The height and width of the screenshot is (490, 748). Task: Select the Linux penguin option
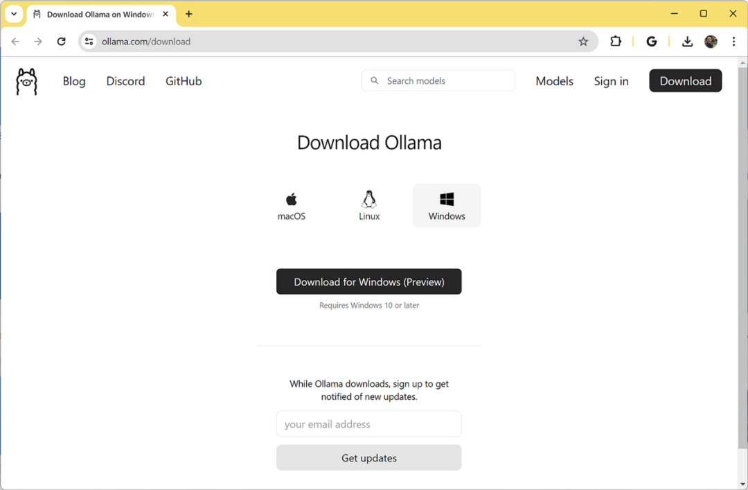(368, 206)
